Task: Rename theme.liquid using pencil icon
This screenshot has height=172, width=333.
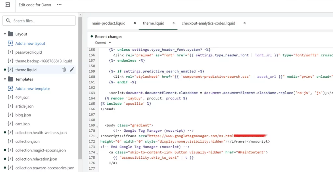Action: [x=72, y=70]
